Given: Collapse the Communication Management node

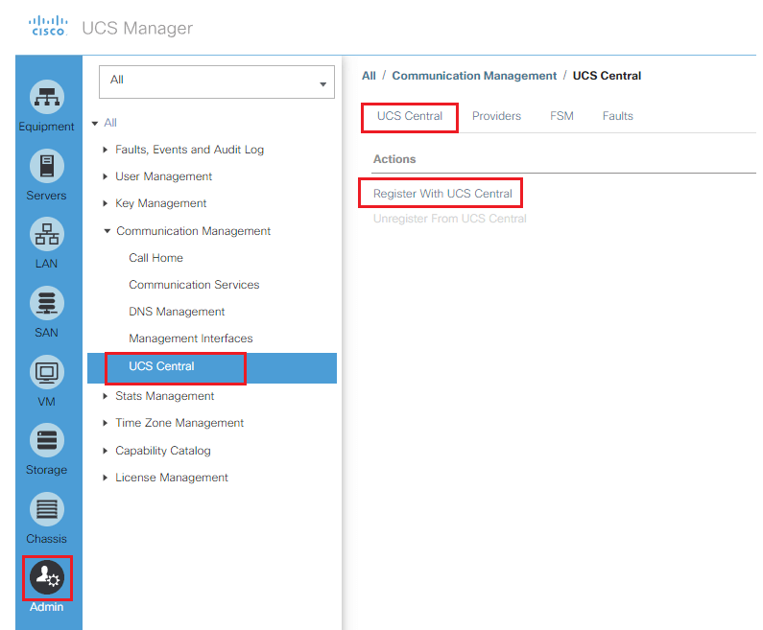Looking at the screenshot, I should click(107, 231).
